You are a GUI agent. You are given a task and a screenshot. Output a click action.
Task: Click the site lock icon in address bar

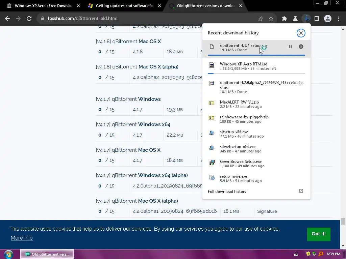[x=43, y=19]
